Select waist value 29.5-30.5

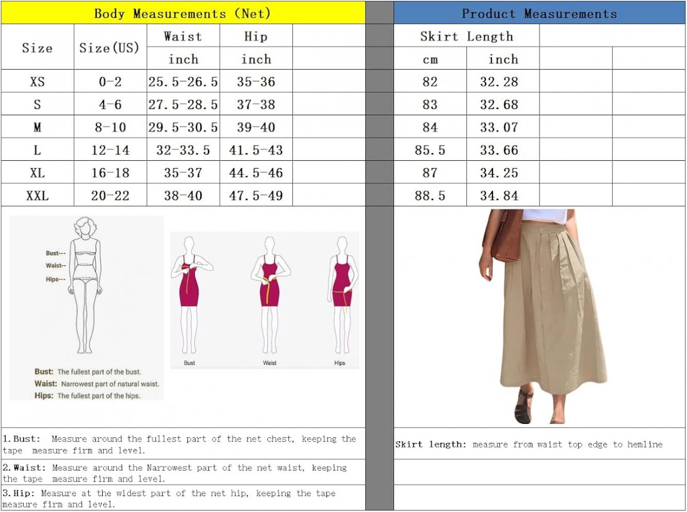point(183,127)
